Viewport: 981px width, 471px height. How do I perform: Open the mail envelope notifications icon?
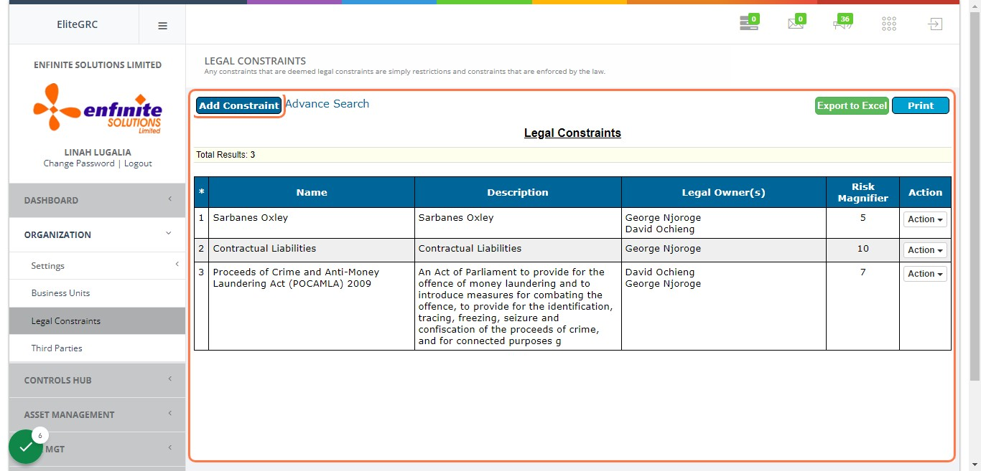(796, 24)
